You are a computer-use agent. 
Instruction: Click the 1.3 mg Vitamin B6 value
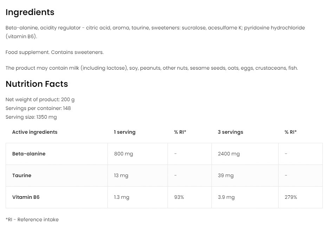coord(122,197)
